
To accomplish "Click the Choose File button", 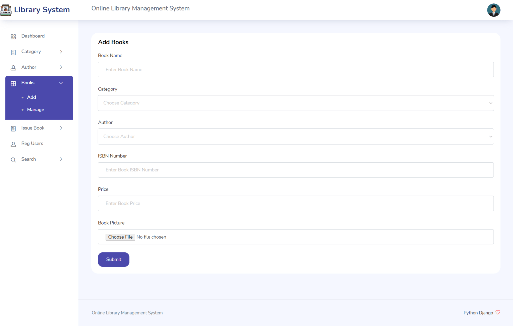I will [120, 237].
